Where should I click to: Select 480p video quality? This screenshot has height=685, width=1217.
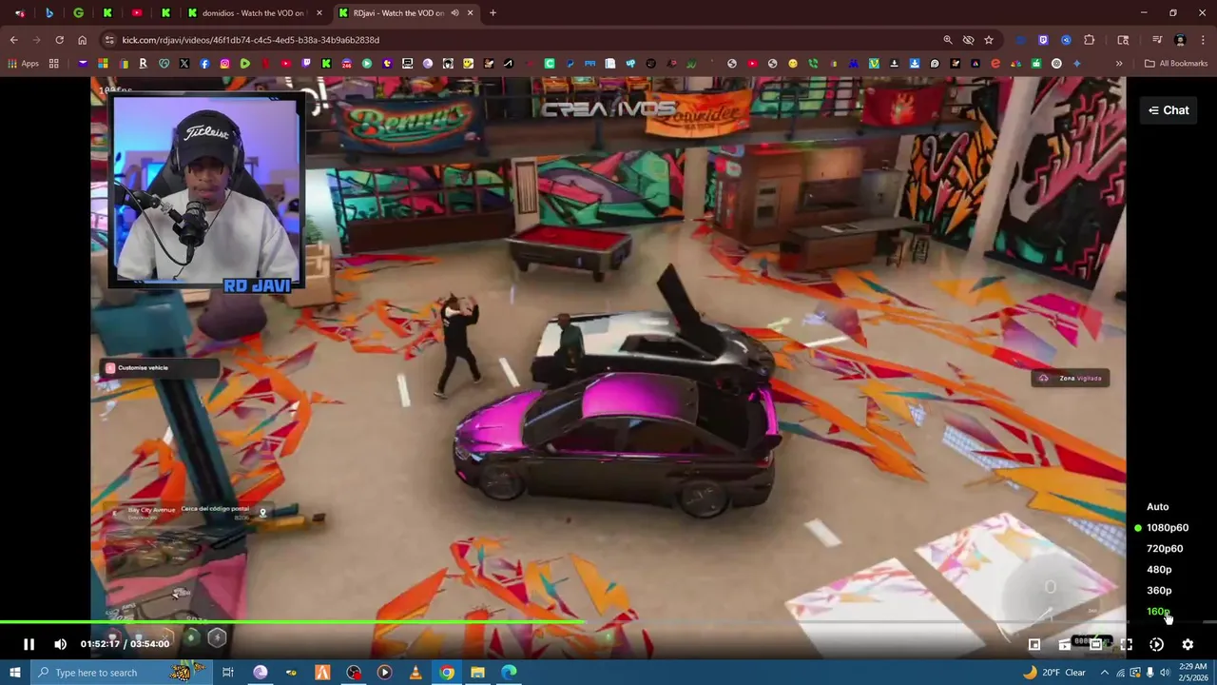point(1158,570)
